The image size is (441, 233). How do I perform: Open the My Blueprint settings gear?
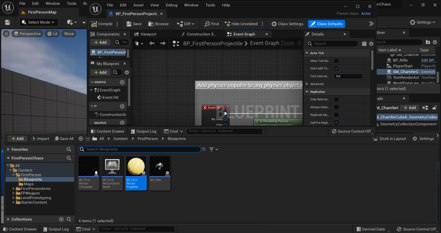127,73
